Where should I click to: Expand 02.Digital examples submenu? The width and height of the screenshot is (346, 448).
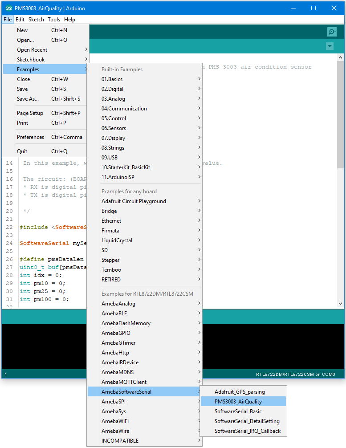pos(144,89)
